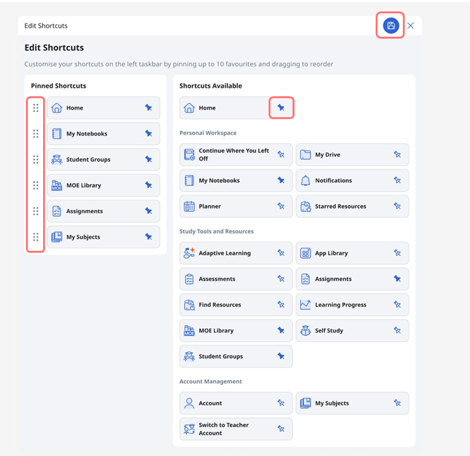The width and height of the screenshot is (470, 456).
Task: Click the save shortcuts icon
Action: click(x=391, y=26)
